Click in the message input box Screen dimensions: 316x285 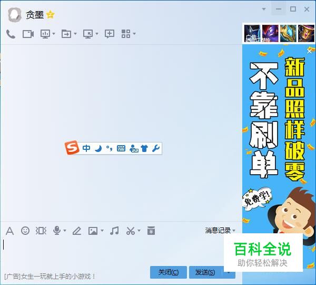tap(113, 251)
